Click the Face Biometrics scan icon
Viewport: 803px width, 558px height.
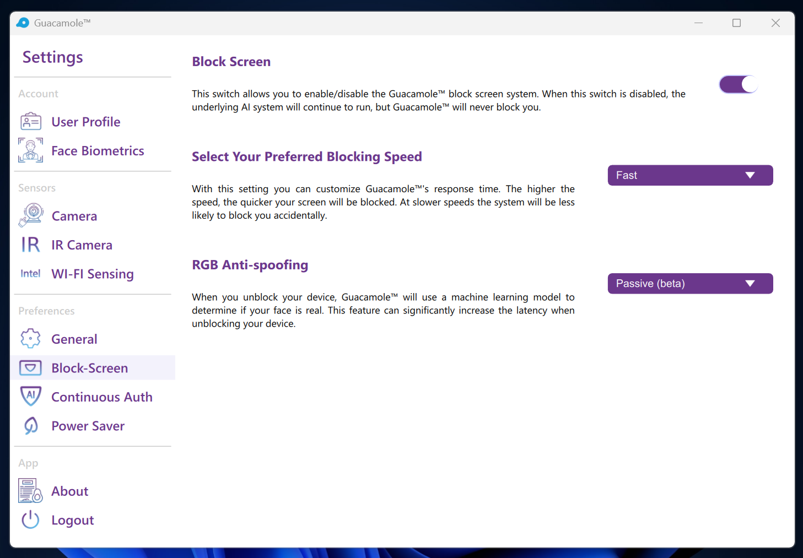(x=31, y=150)
